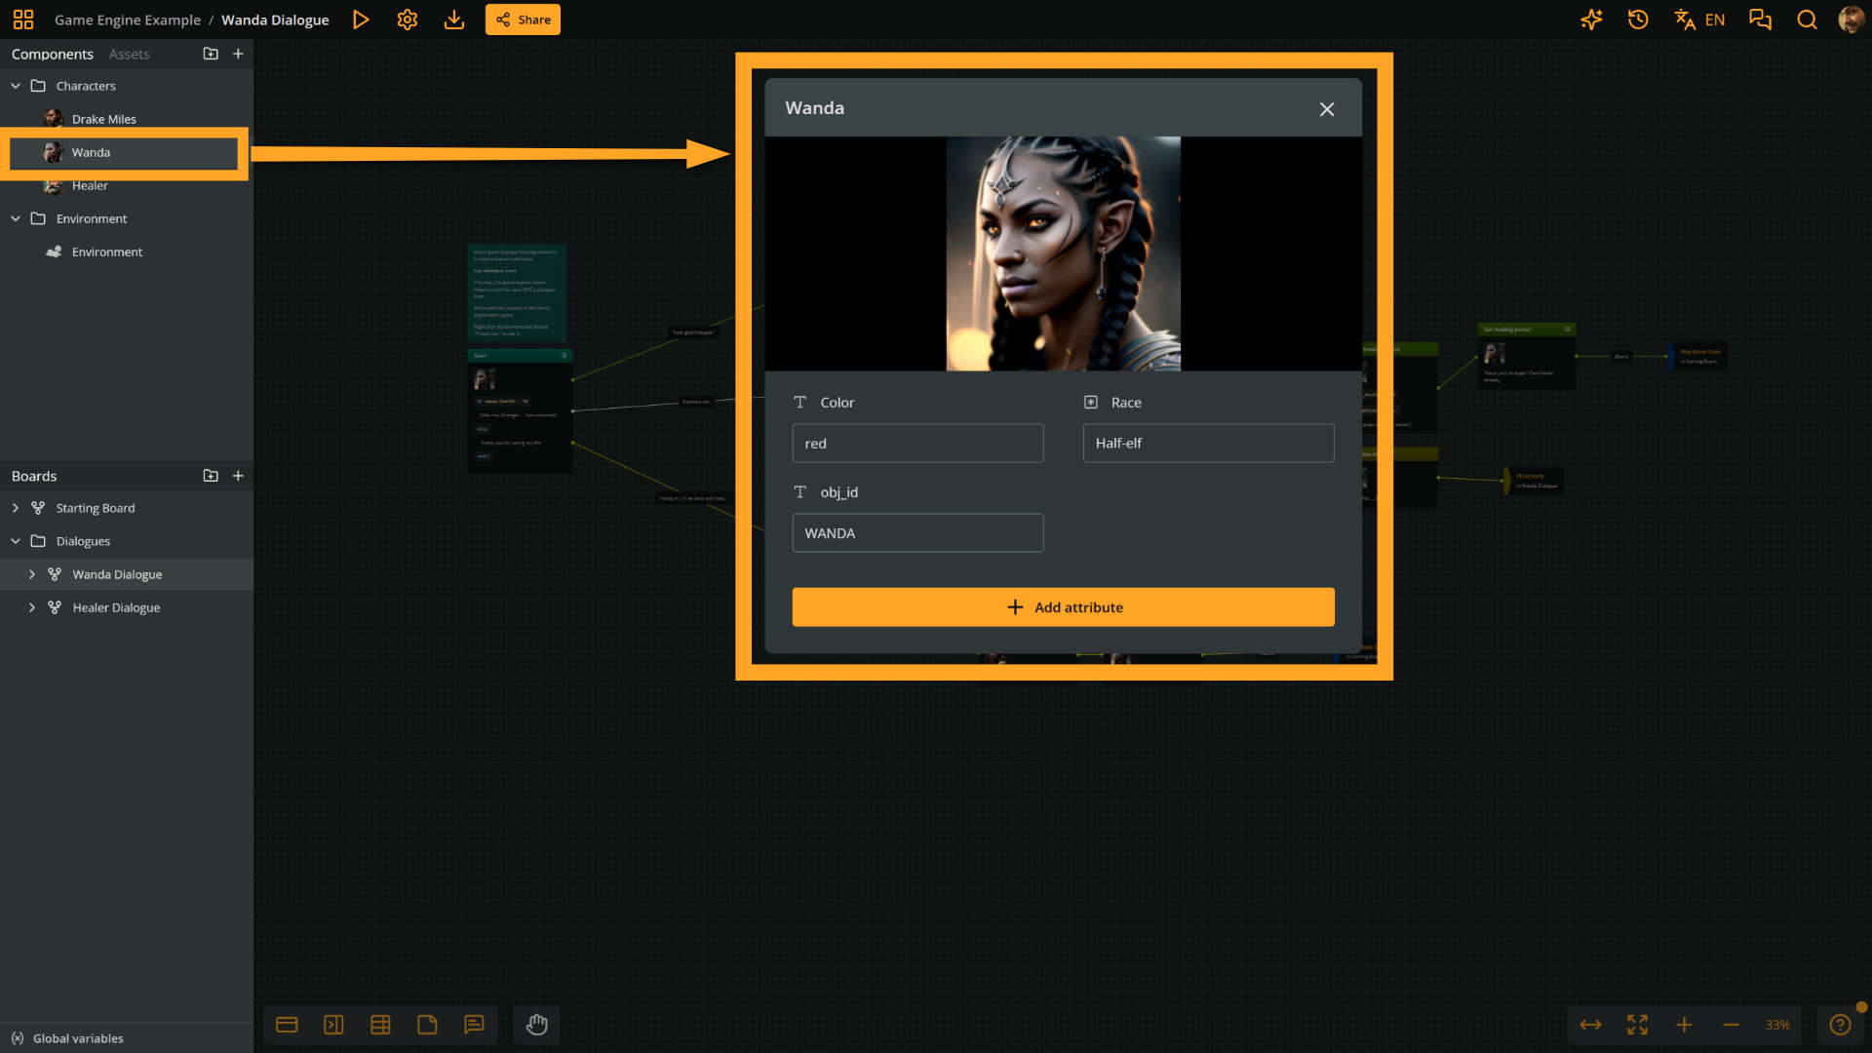Expand the Healer Dialogue board

tap(32, 607)
